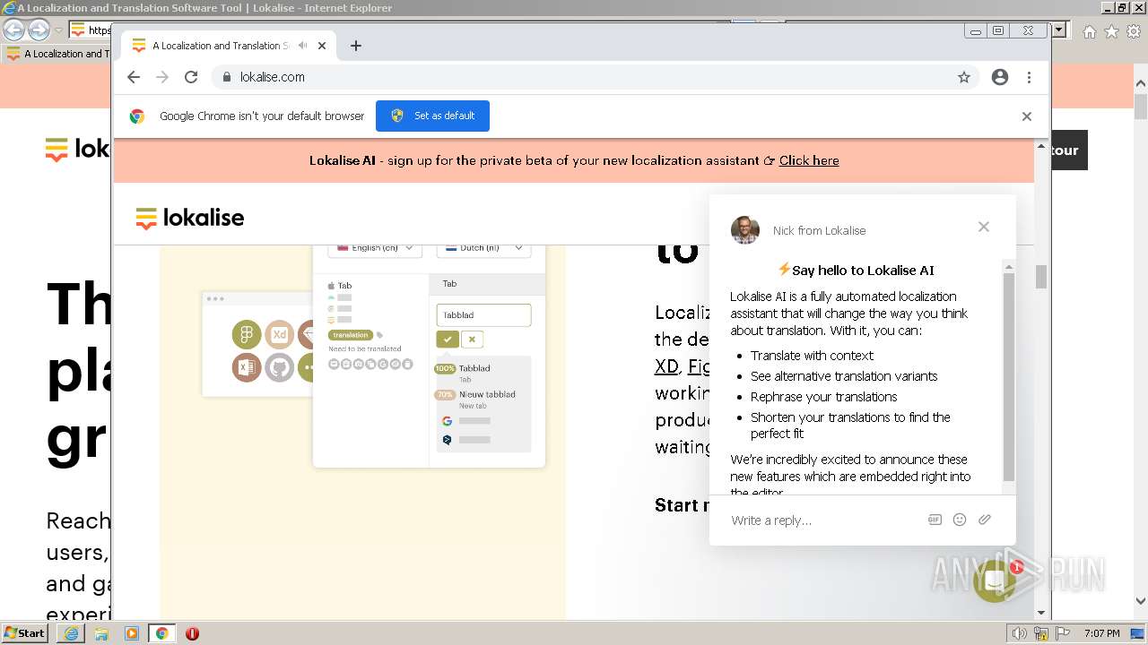The image size is (1148, 645).
Task: Click the DeepL suggestion icon
Action: pyautogui.click(x=447, y=440)
